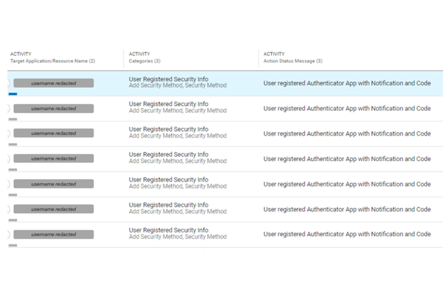Image resolution: width=447 pixels, height=298 pixels.
Task: Open the Action Status Message (3) column header
Action: (x=292, y=61)
